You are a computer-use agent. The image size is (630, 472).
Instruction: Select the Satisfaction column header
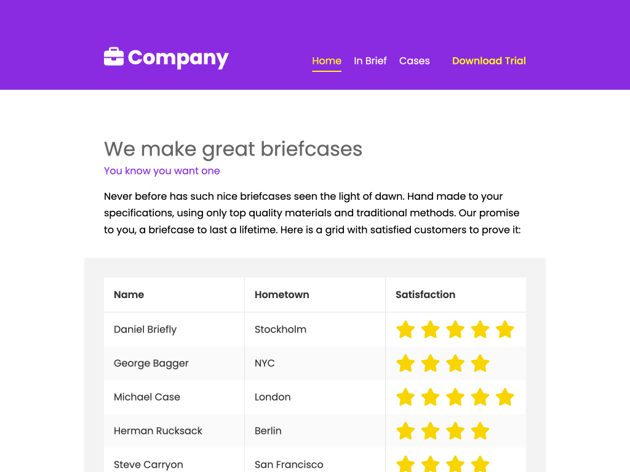pos(425,295)
